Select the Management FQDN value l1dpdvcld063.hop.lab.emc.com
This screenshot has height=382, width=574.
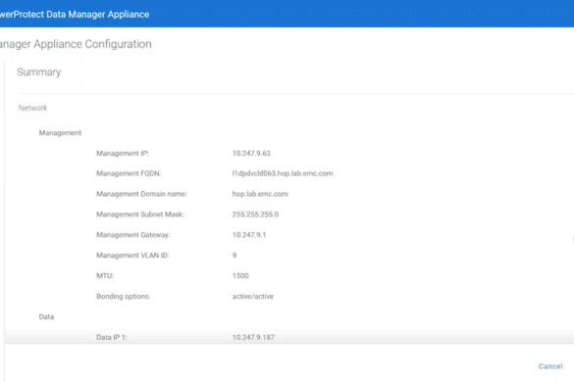point(283,173)
